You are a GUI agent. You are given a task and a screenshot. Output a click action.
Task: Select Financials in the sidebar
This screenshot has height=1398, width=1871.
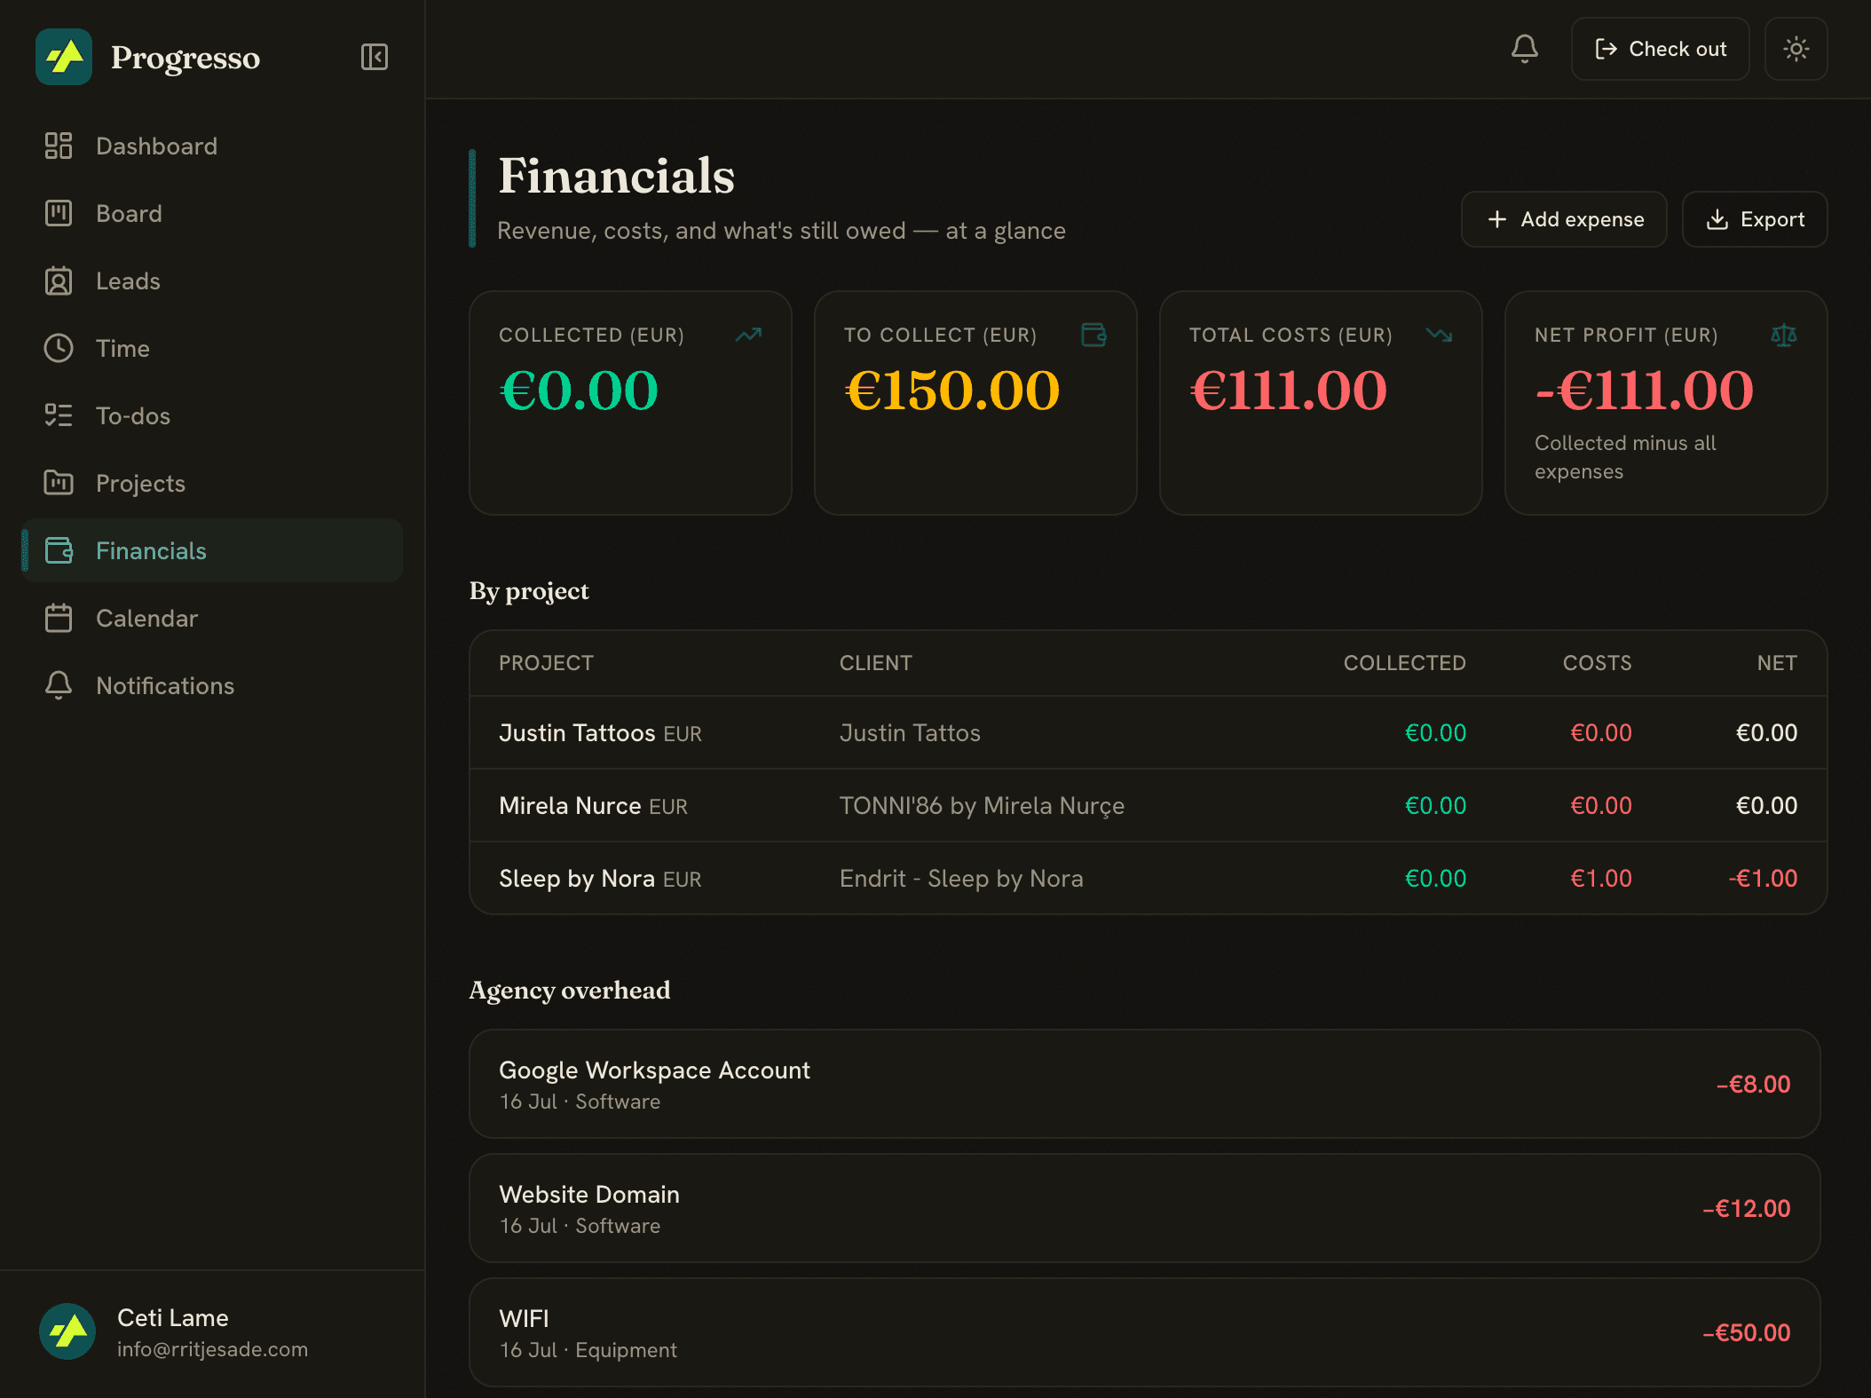coord(212,550)
